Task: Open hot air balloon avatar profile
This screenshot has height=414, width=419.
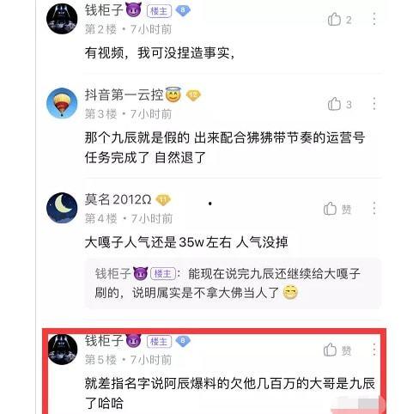Action: [x=62, y=103]
